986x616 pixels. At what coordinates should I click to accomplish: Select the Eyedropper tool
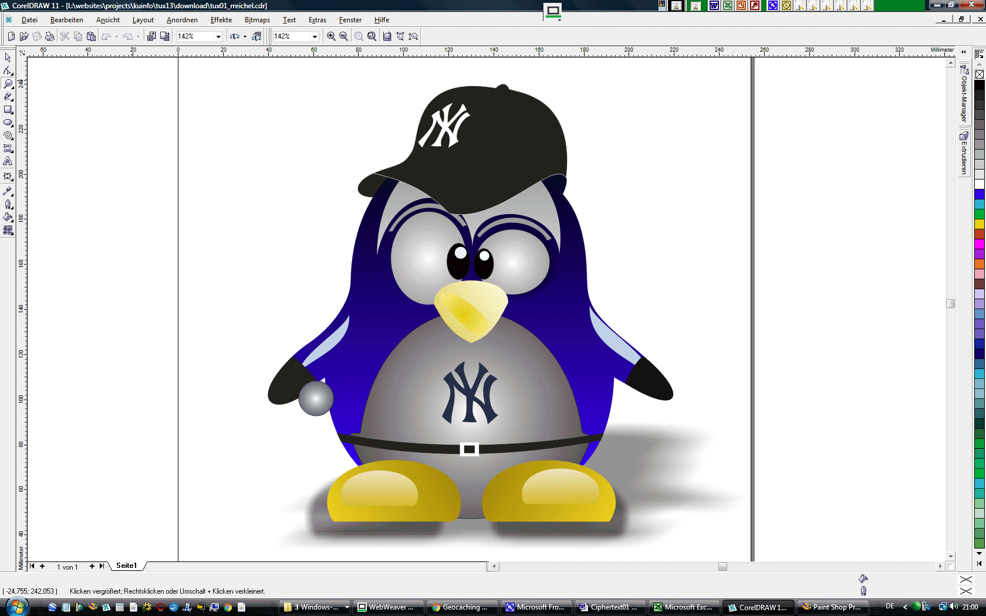click(8, 191)
